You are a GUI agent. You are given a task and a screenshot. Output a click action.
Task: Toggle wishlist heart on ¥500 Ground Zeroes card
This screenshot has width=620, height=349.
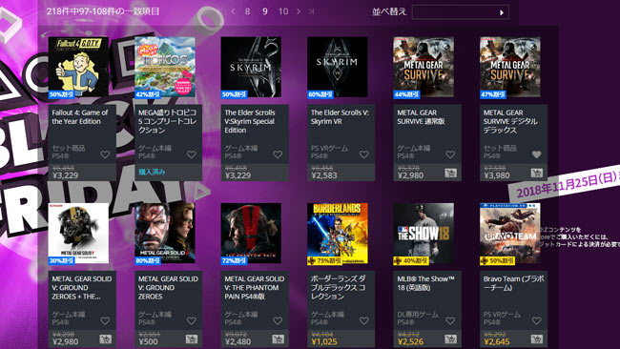click(x=192, y=321)
